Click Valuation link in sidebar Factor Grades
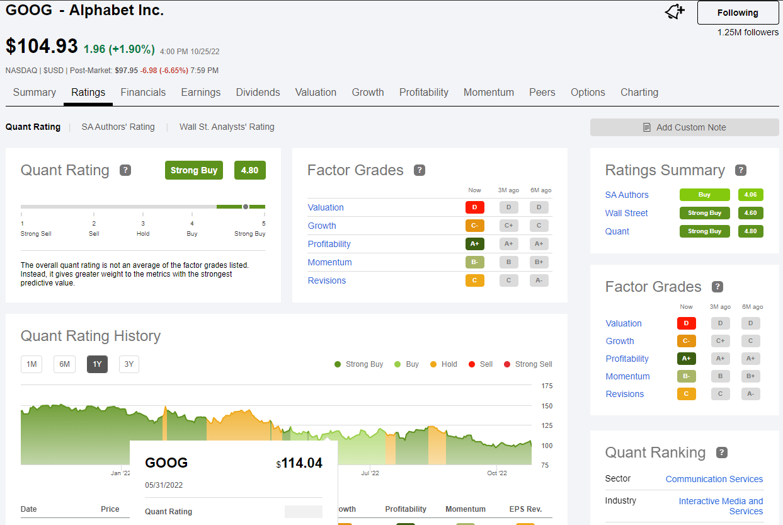Screen dimensions: 783x525 tap(624, 323)
